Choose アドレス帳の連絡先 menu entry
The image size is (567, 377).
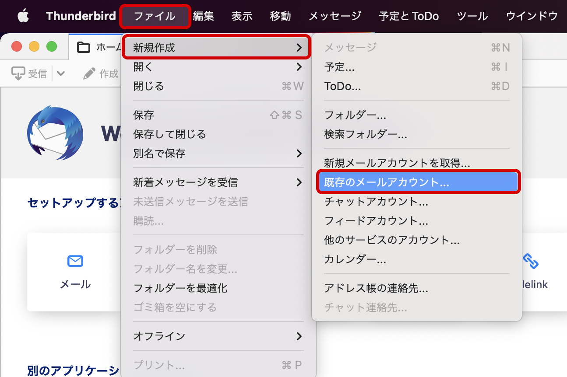376,288
